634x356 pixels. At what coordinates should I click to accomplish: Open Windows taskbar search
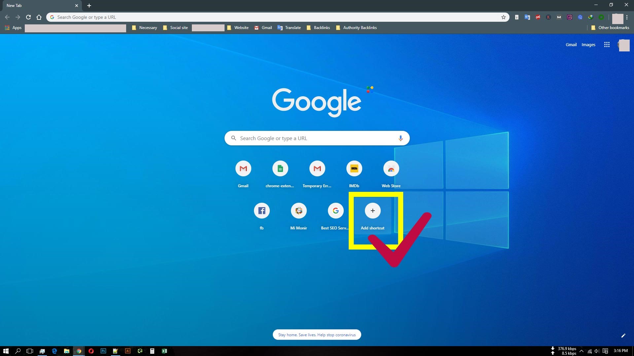point(18,351)
